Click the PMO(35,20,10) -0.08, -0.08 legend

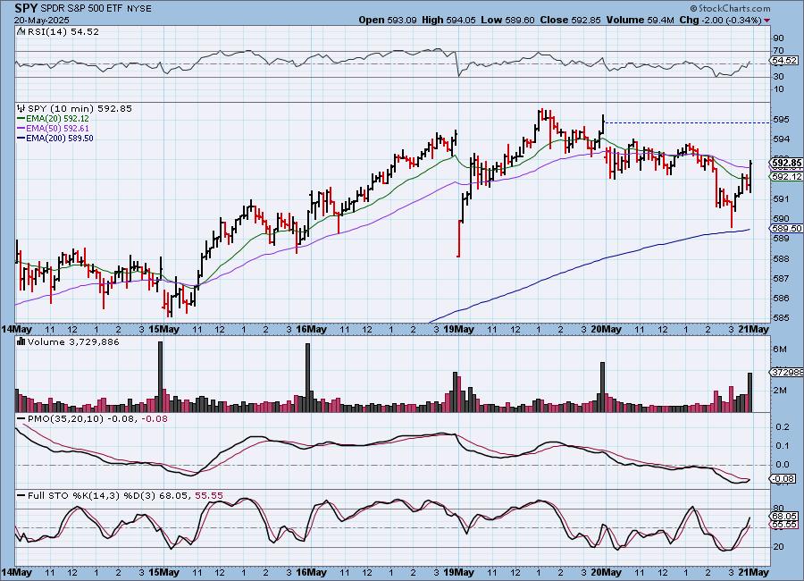pyautogui.click(x=97, y=419)
